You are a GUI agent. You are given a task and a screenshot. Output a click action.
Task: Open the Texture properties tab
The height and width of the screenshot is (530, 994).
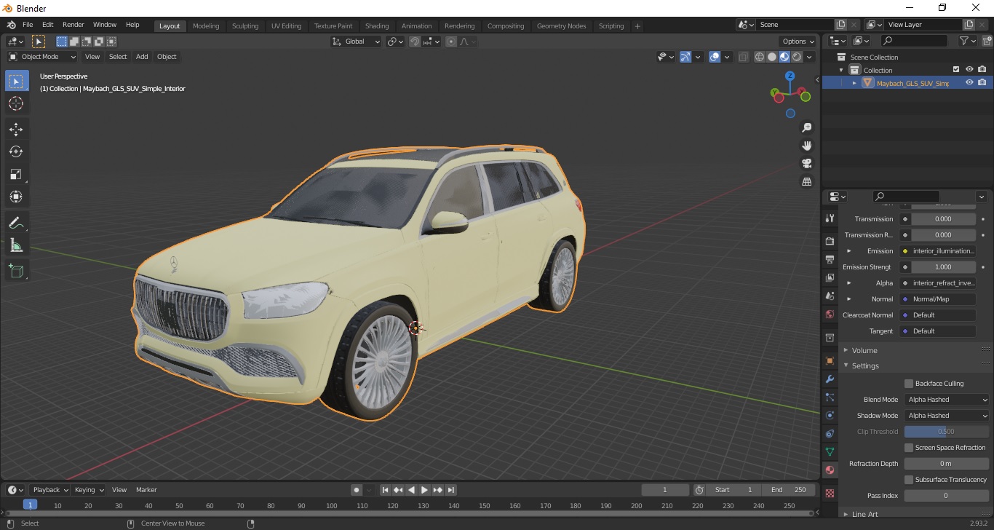(x=830, y=493)
